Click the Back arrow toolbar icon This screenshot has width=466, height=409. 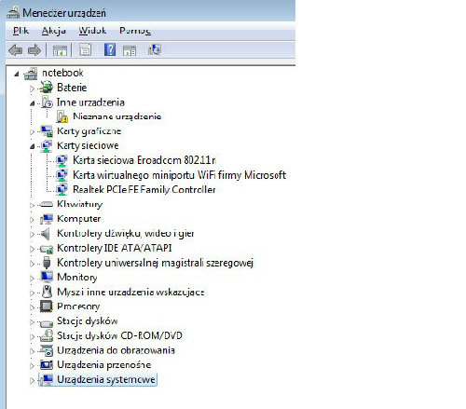click(x=16, y=50)
